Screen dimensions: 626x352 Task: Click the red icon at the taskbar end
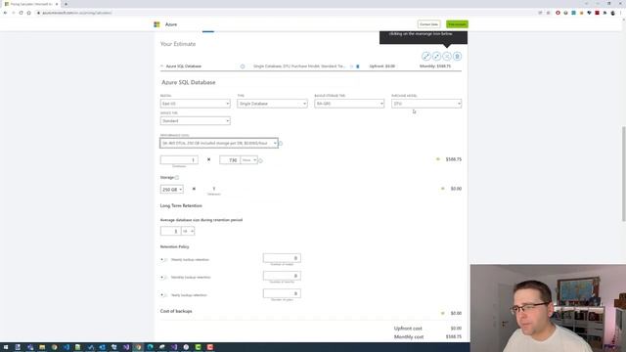point(210,347)
